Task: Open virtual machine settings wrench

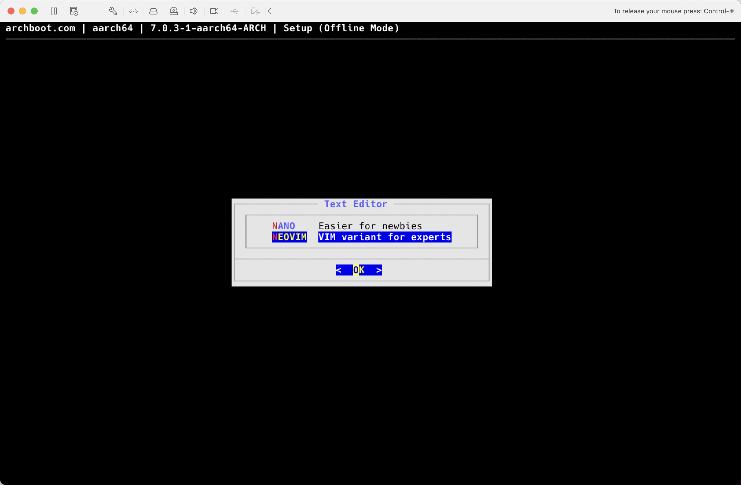Action: pos(113,11)
